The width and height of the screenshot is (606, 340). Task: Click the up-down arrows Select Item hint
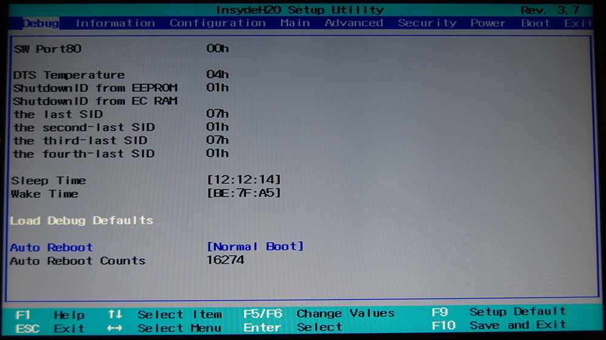[x=165, y=315]
